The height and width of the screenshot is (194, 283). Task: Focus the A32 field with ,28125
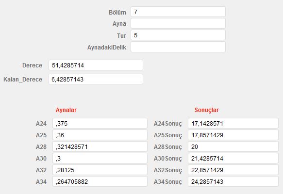pos(100,170)
